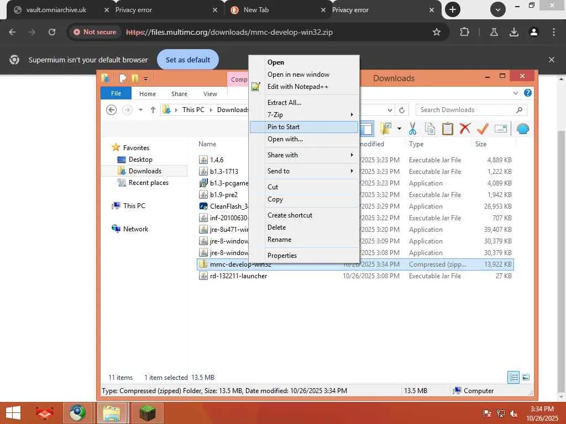566x424 pixels.
Task: Select Pin to Start in the context menu
Action: 303,127
